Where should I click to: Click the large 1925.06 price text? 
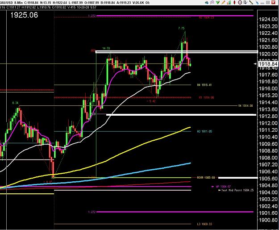tap(24, 15)
